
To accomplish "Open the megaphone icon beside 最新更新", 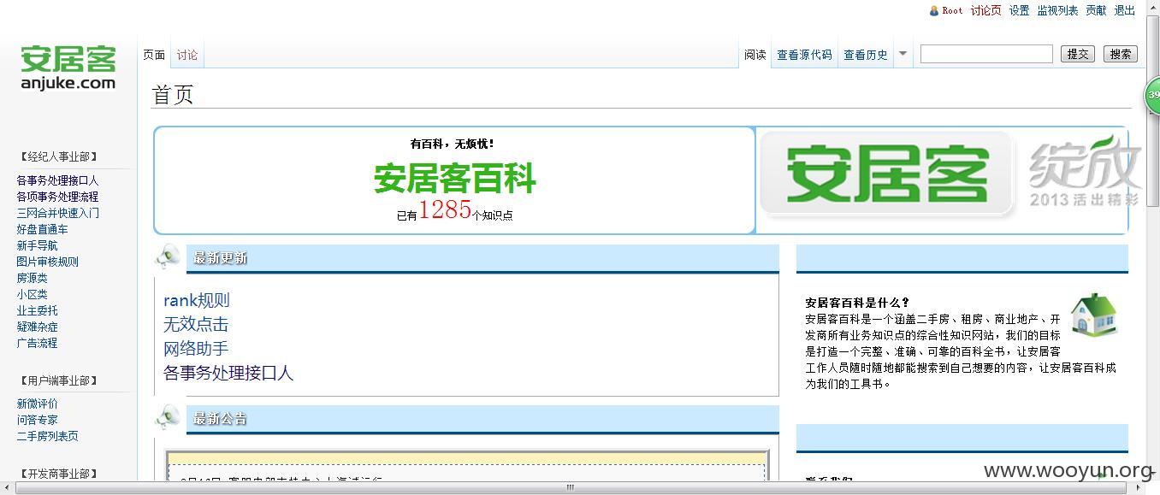I will (168, 256).
